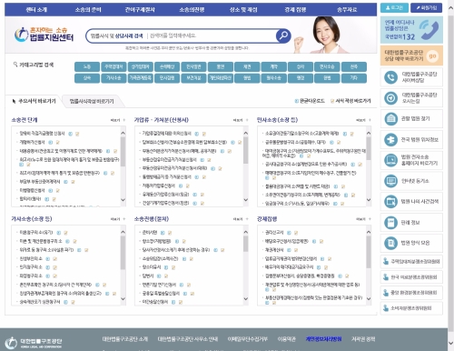Screen dimensions: 454x351
Task: Expand 더보기 for 강제집행 section
Action: (x=363, y=219)
